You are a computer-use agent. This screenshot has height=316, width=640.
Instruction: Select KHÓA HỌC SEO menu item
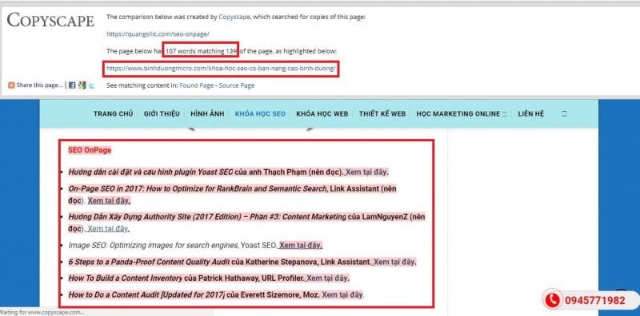(260, 114)
